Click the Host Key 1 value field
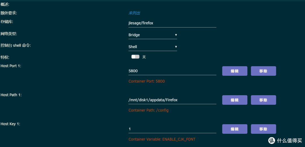The height and width of the screenshot is (147, 305). [172, 129]
